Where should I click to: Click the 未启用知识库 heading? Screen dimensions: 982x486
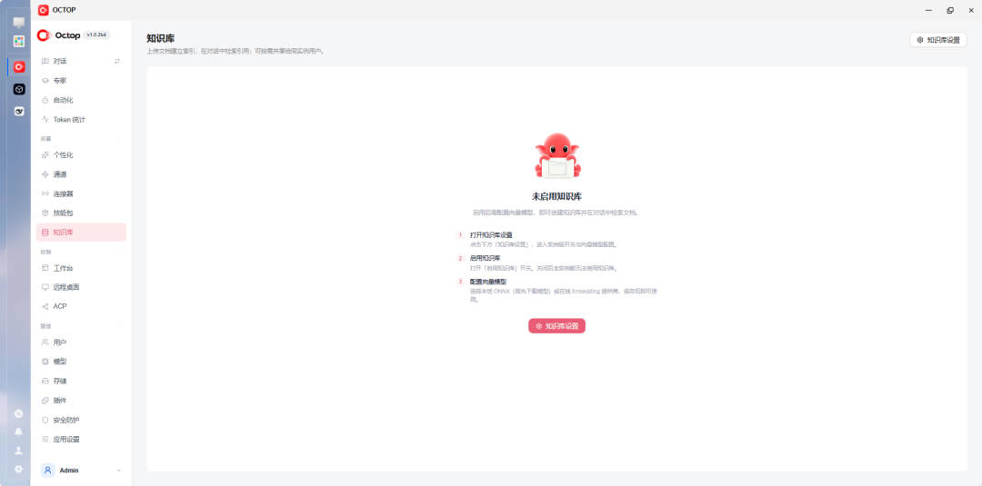click(556, 196)
